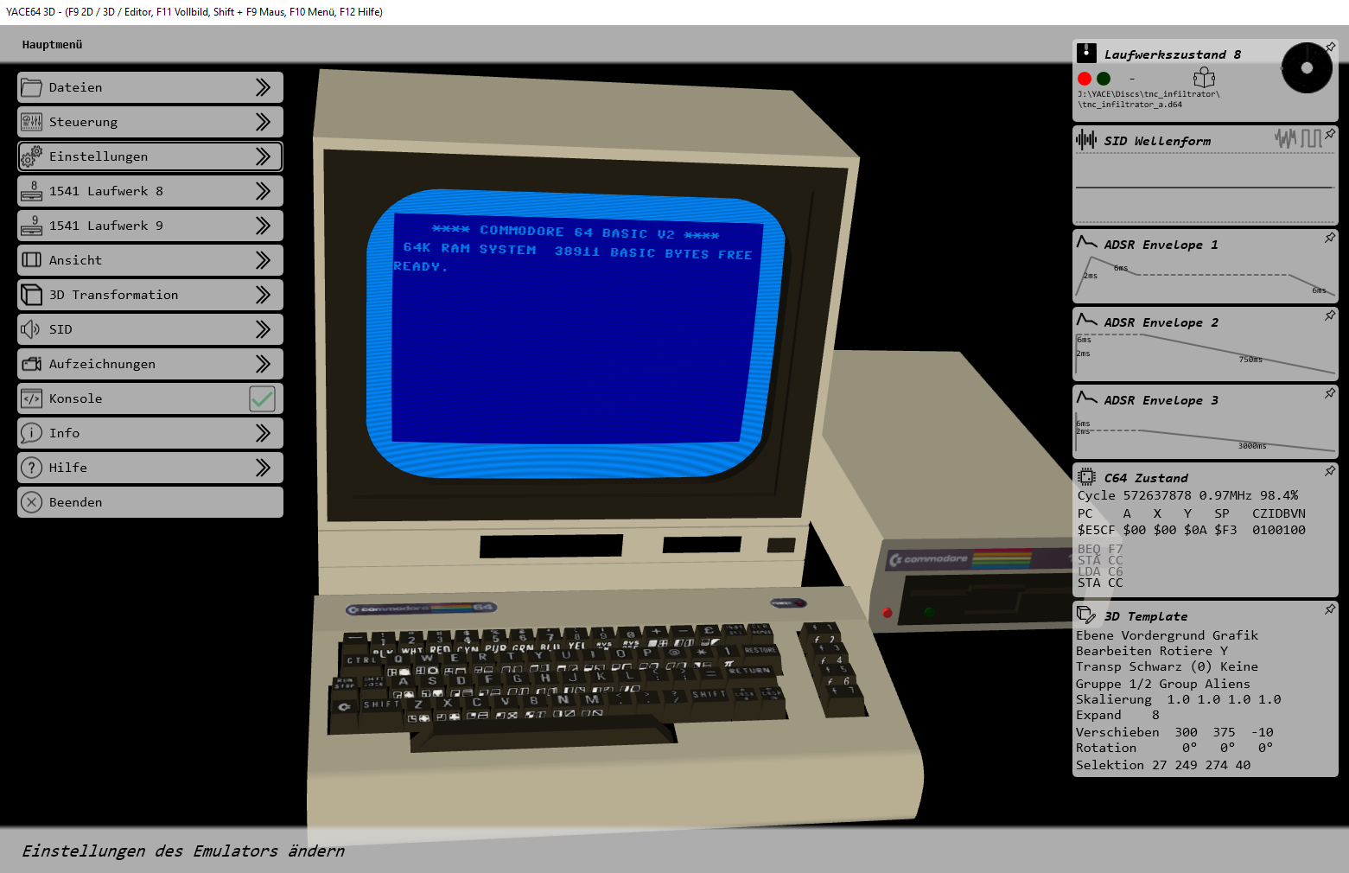Click the speaker icon beside SID
Image resolution: width=1349 pixels, height=873 pixels.
(30, 329)
